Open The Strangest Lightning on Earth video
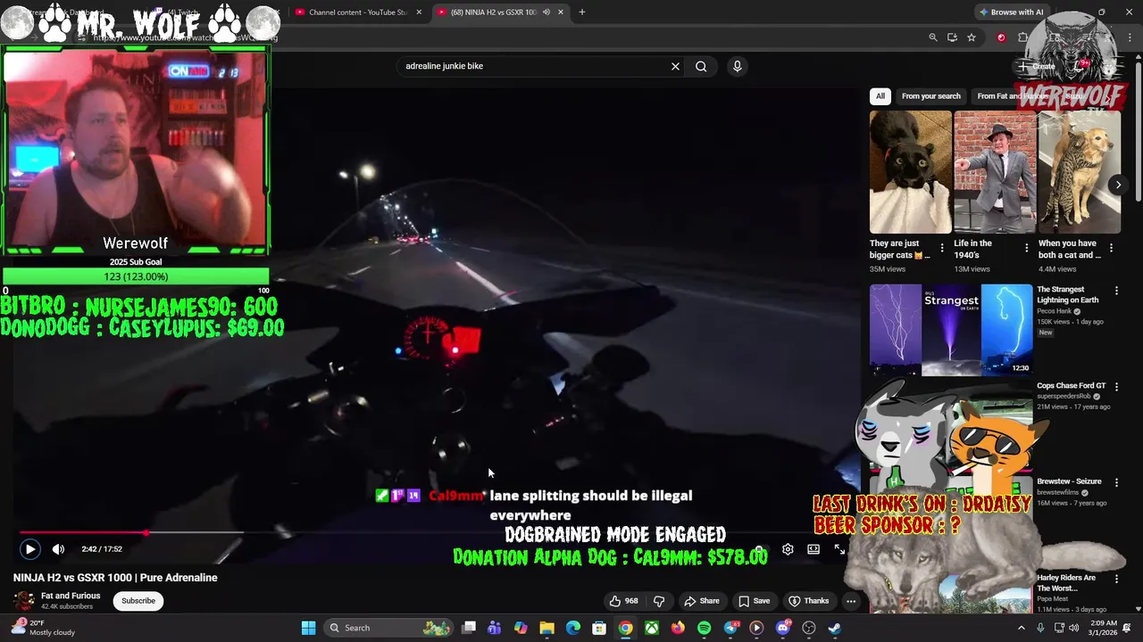 pos(951,329)
